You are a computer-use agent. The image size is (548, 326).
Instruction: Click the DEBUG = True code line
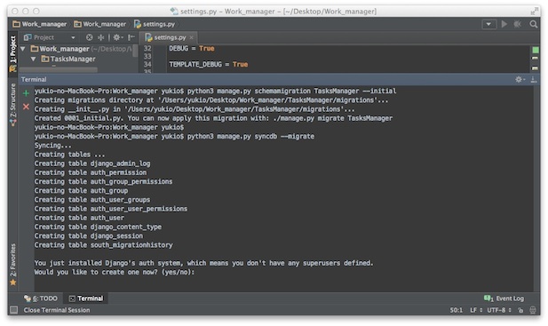click(192, 48)
